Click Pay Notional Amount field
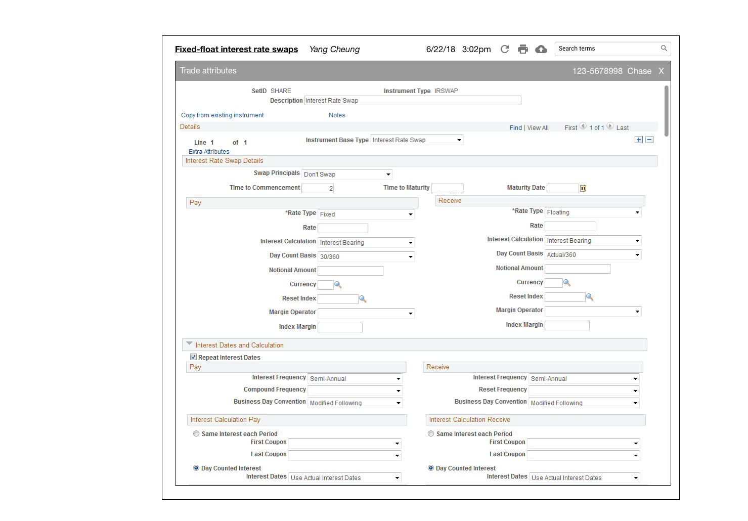Screen dimensions: 748x521 coord(350,271)
